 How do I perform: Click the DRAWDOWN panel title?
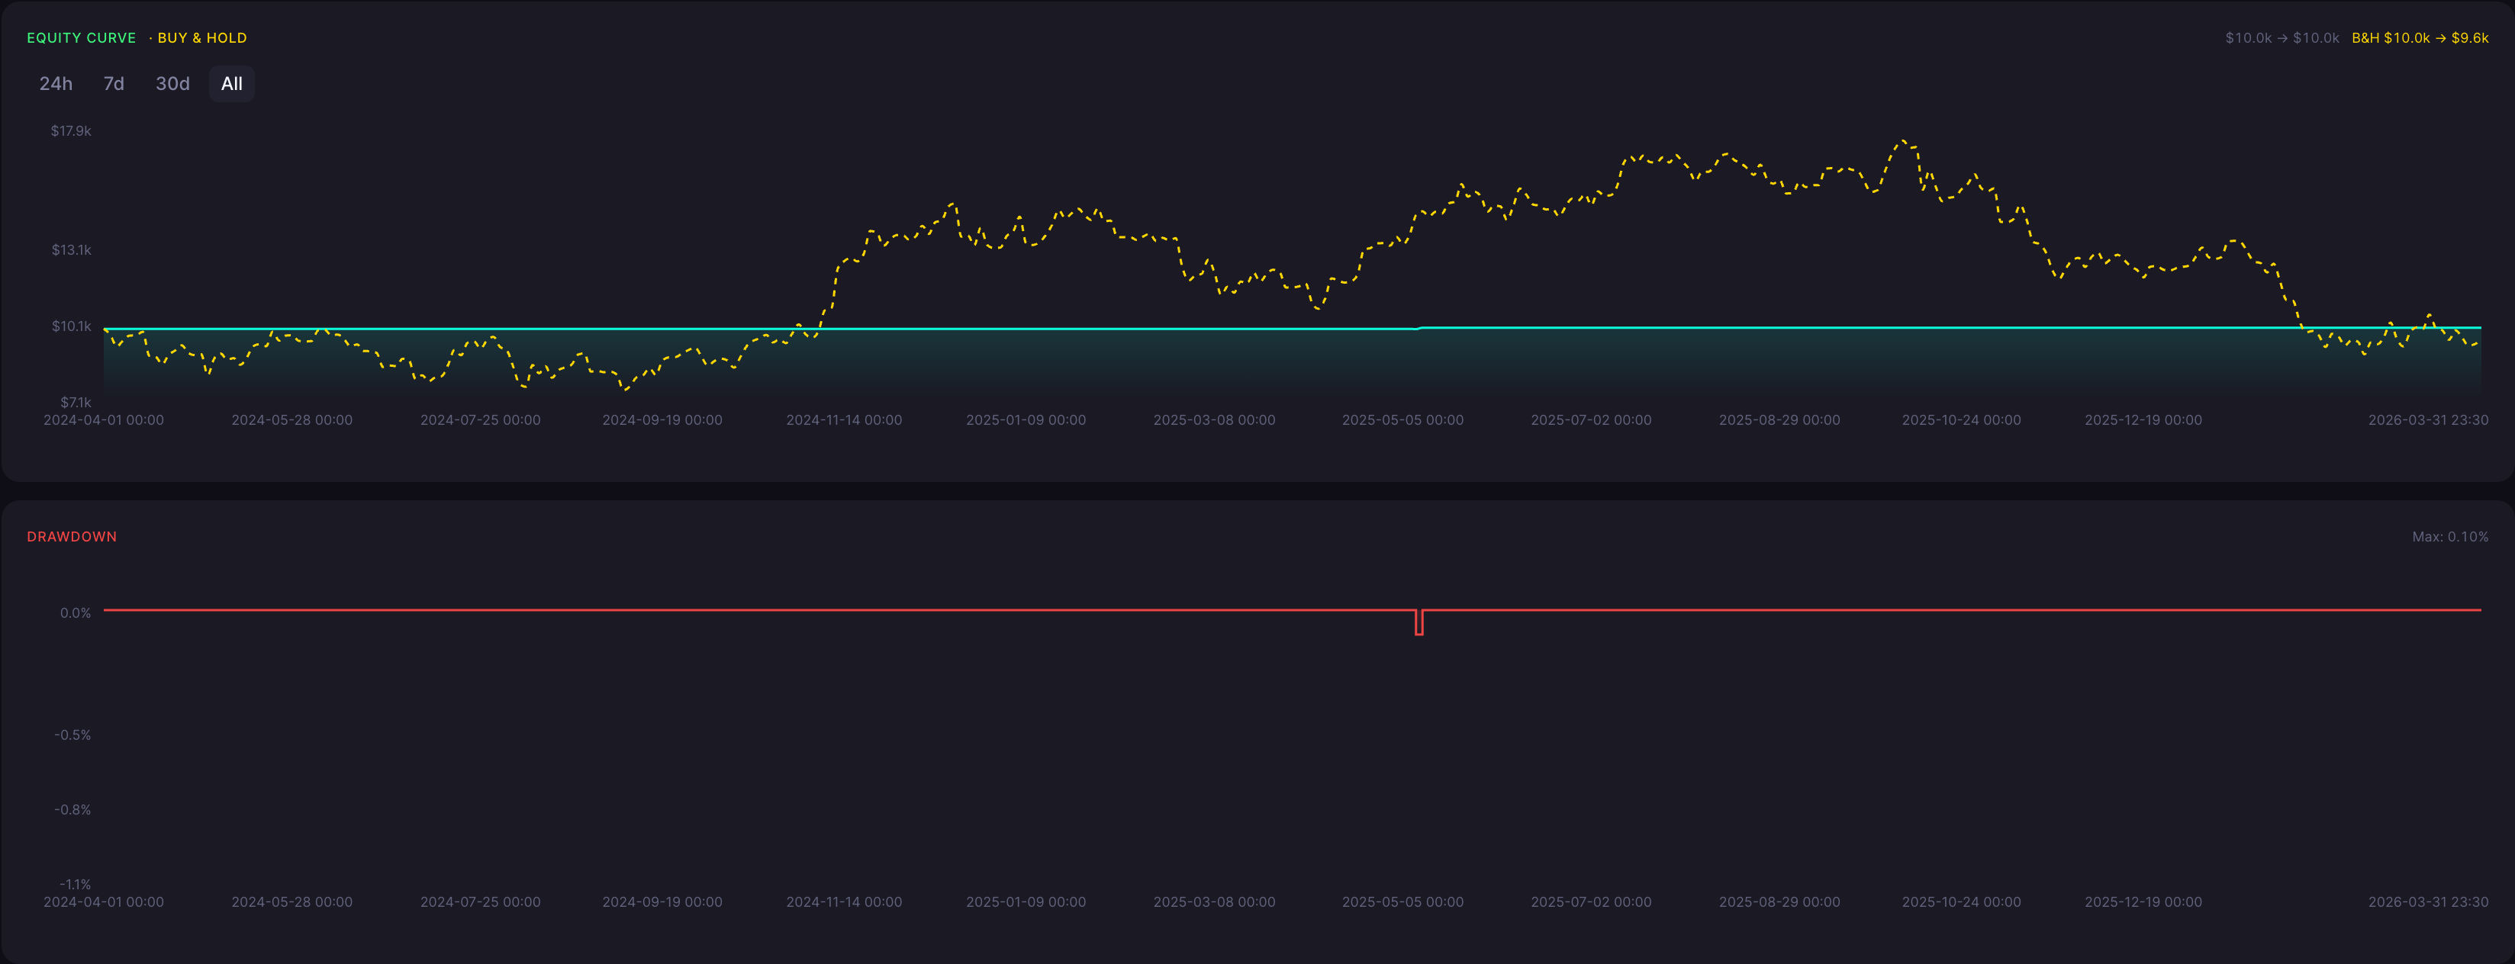(x=71, y=537)
